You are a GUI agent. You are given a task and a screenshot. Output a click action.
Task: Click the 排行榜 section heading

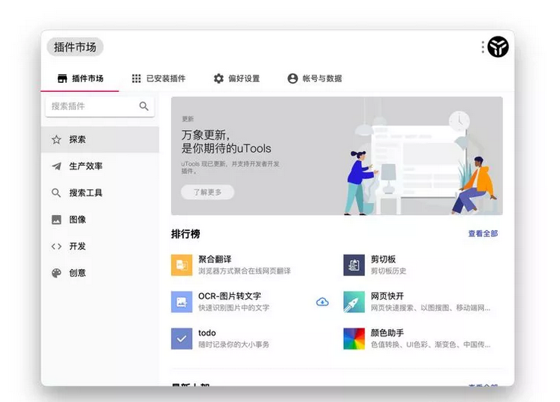click(x=185, y=234)
